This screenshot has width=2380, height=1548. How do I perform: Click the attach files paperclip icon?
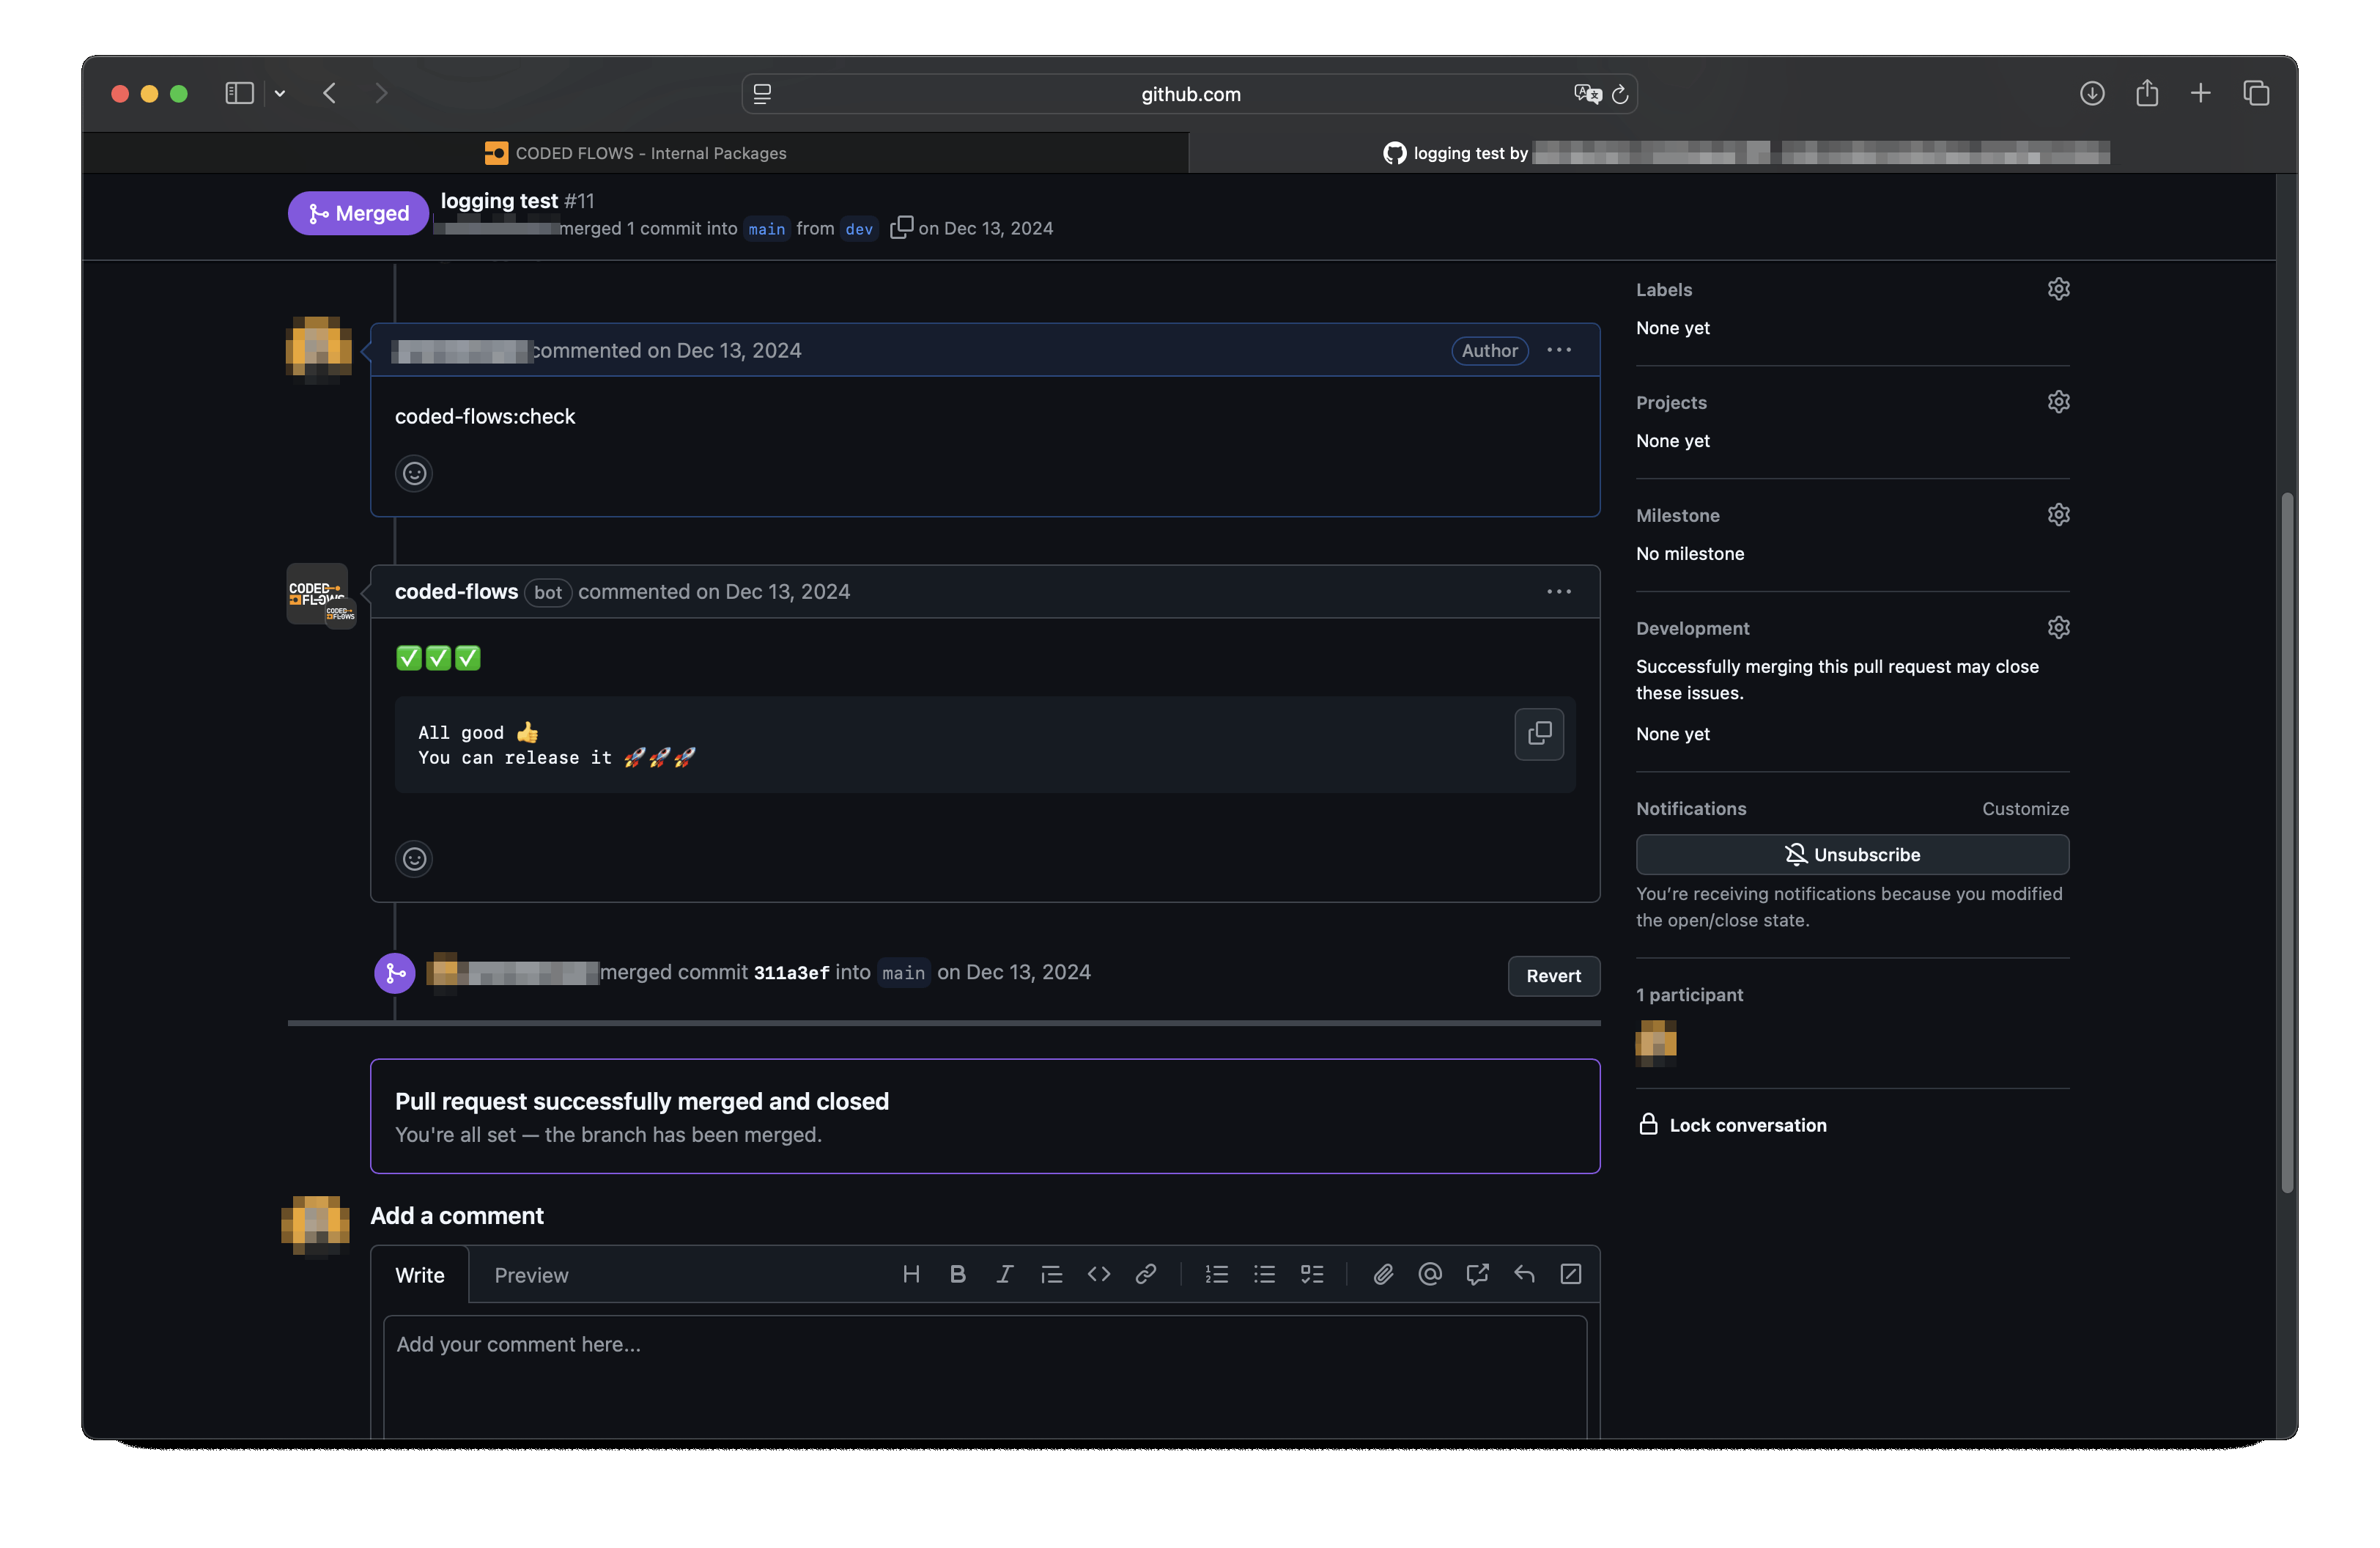(1383, 1274)
